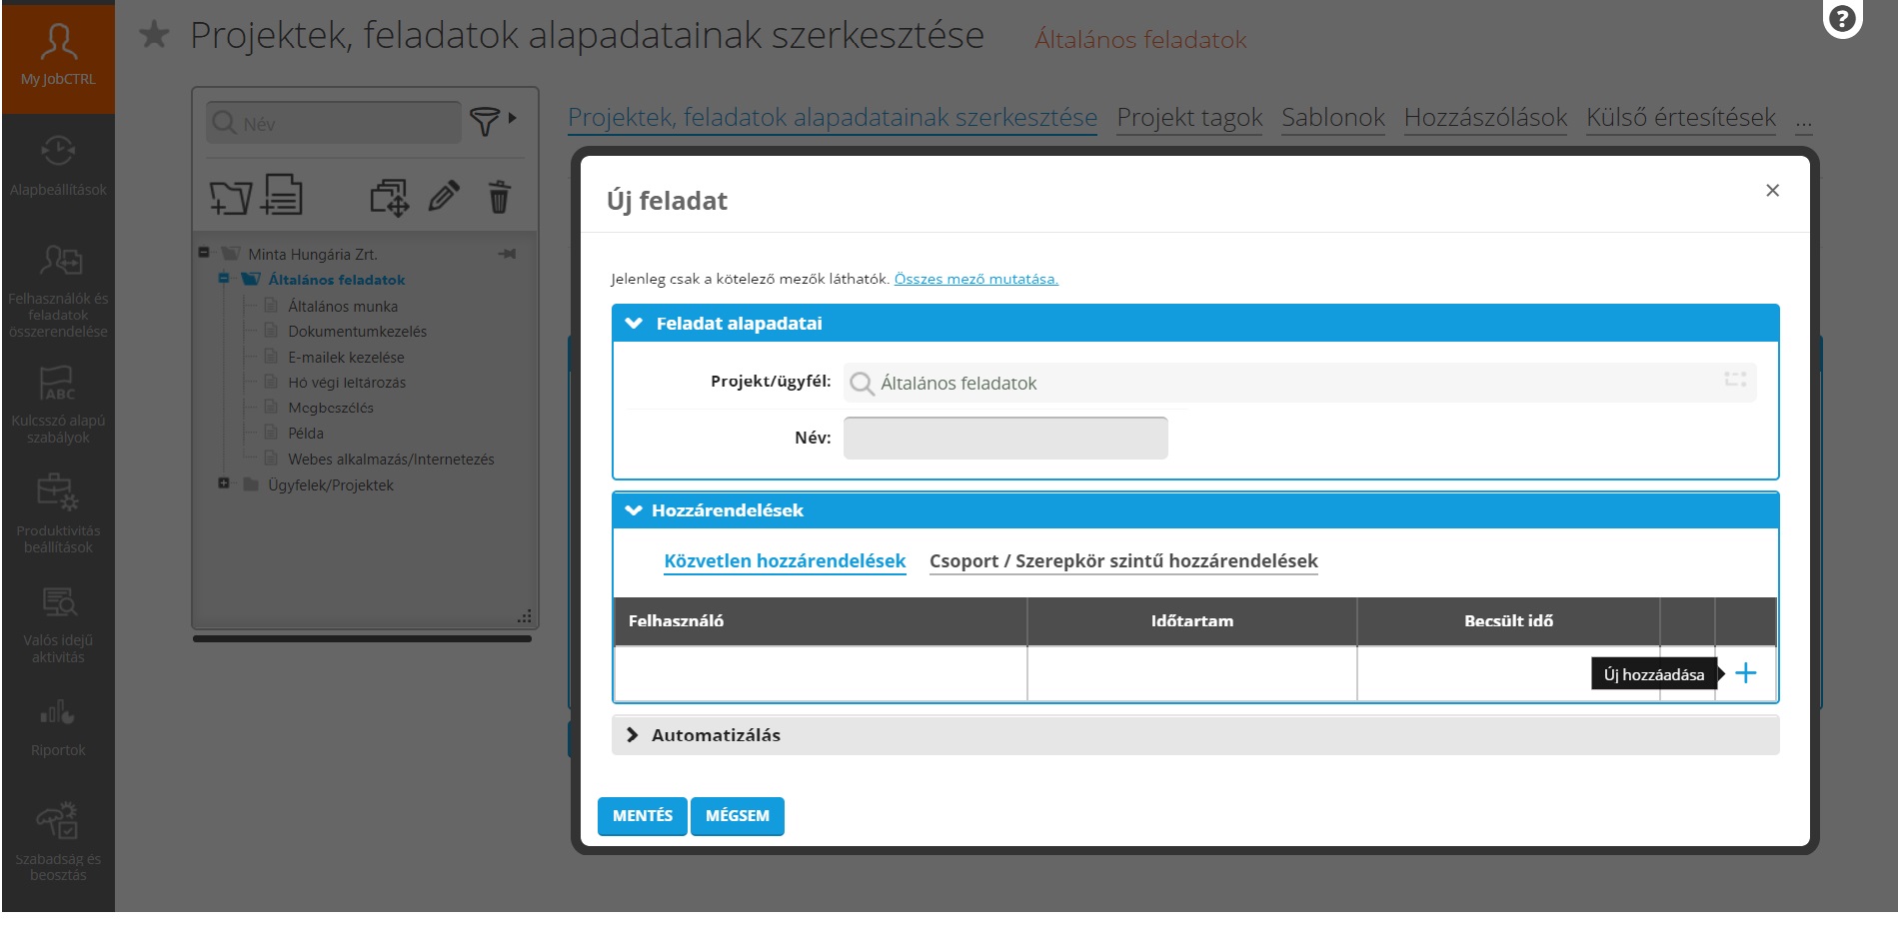This screenshot has width=1898, height=939.
Task: Expand the Ügyfelek/Projektek tree folder
Action: [x=224, y=483]
